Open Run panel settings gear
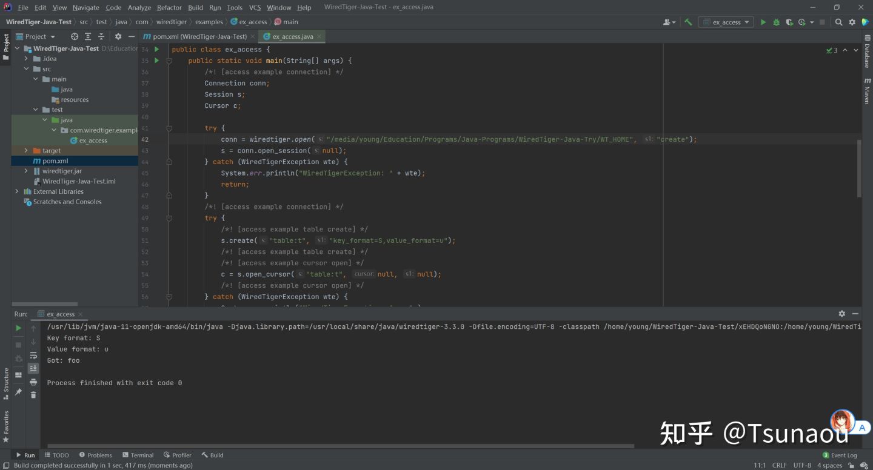 (x=841, y=314)
